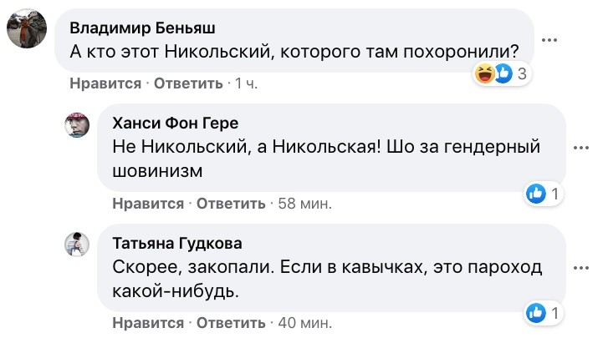View the laughing emoji reaction on first comment

pyautogui.click(x=484, y=74)
